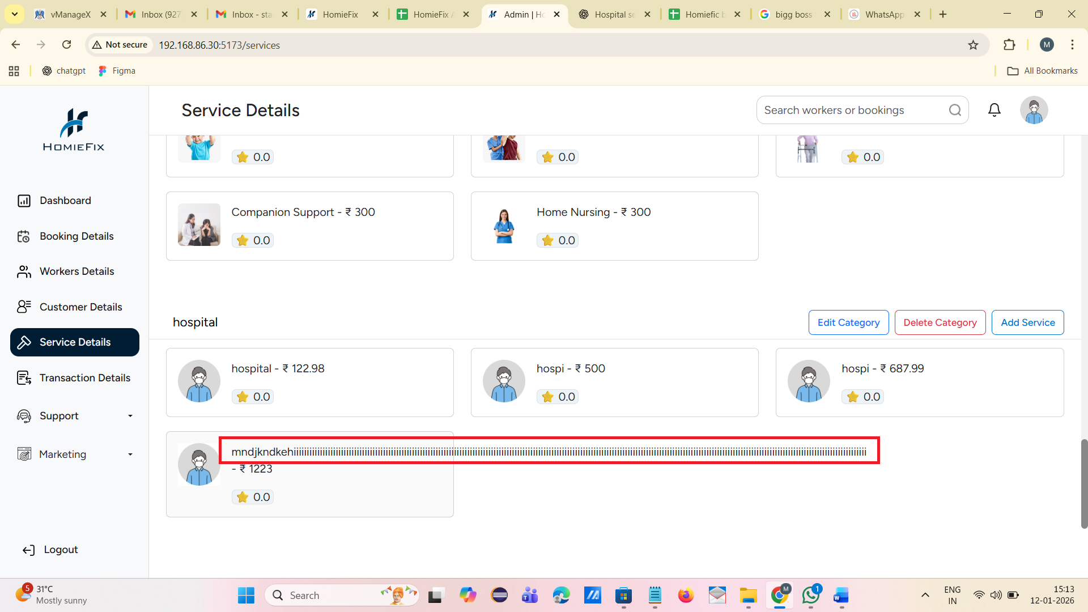Viewport: 1088px width, 612px height.
Task: Click the page's vertical scrollbar thumb
Action: click(1084, 483)
